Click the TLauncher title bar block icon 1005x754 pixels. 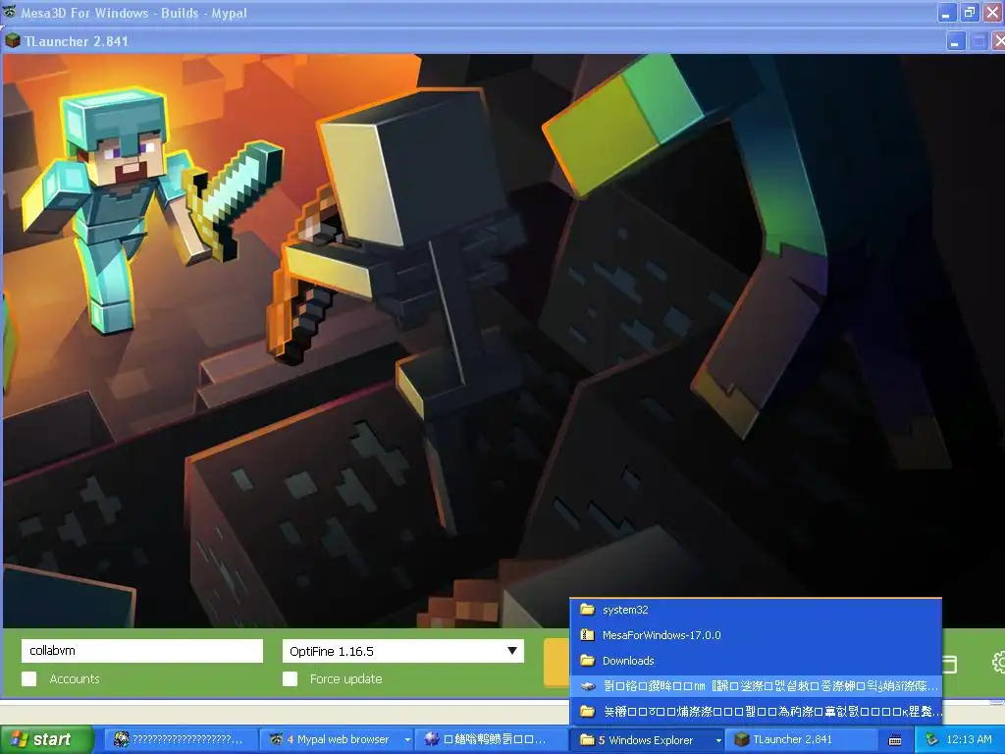(x=12, y=41)
